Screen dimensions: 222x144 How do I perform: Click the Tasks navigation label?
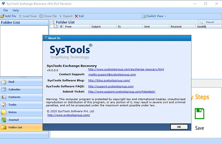pos(12,105)
